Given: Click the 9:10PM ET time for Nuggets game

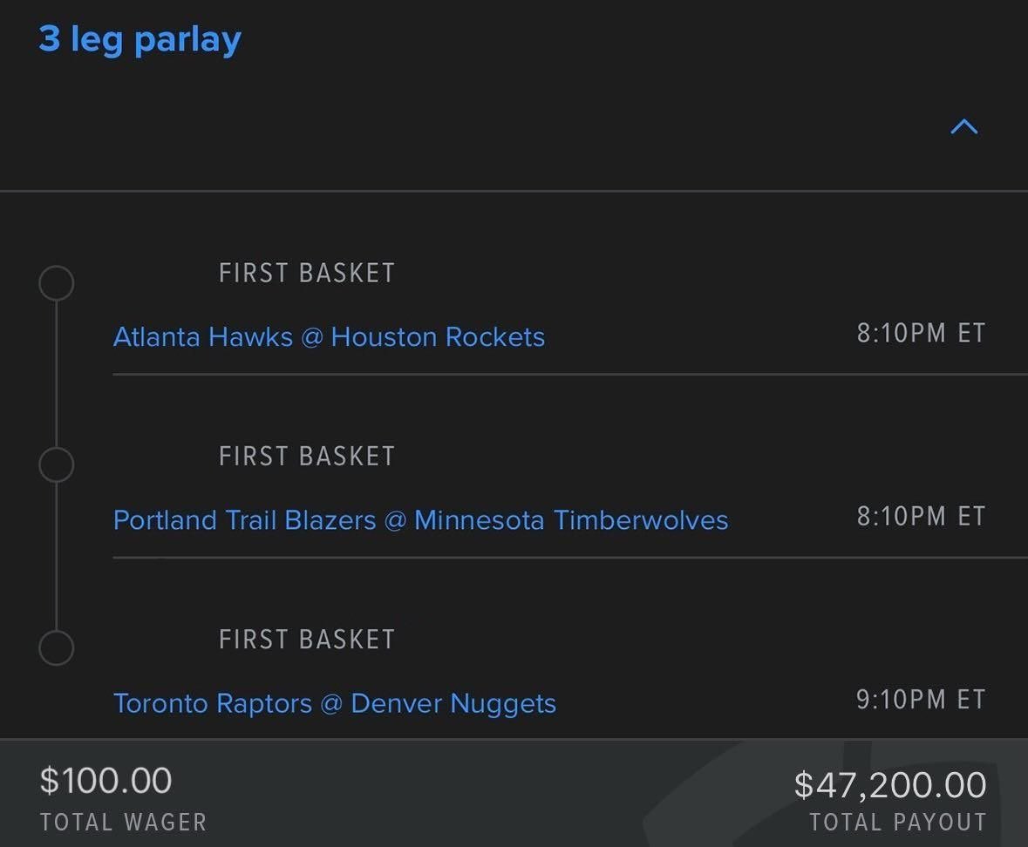Looking at the screenshot, I should [921, 700].
